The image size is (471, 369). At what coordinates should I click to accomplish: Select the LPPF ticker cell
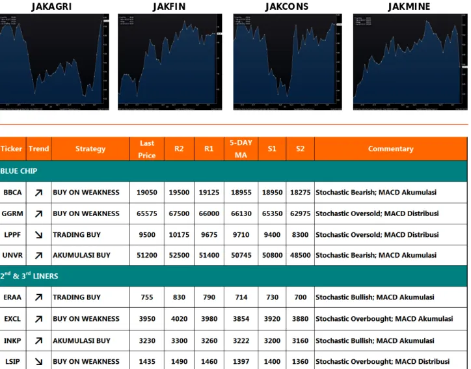coord(12,234)
